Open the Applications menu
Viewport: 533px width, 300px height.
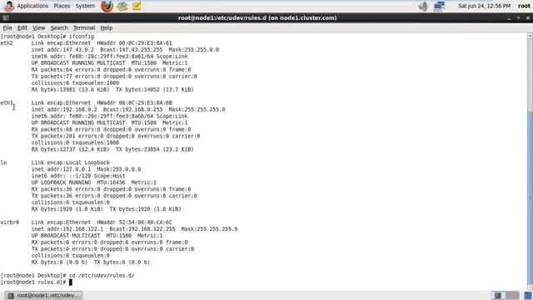pyautogui.click(x=32, y=6)
